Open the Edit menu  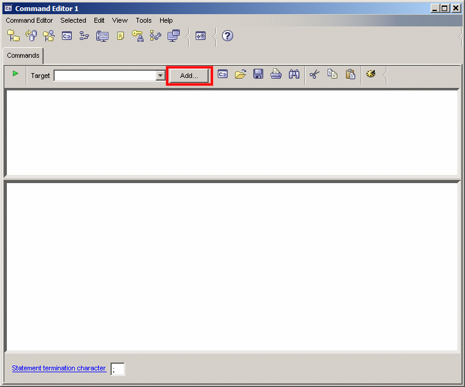pos(99,20)
